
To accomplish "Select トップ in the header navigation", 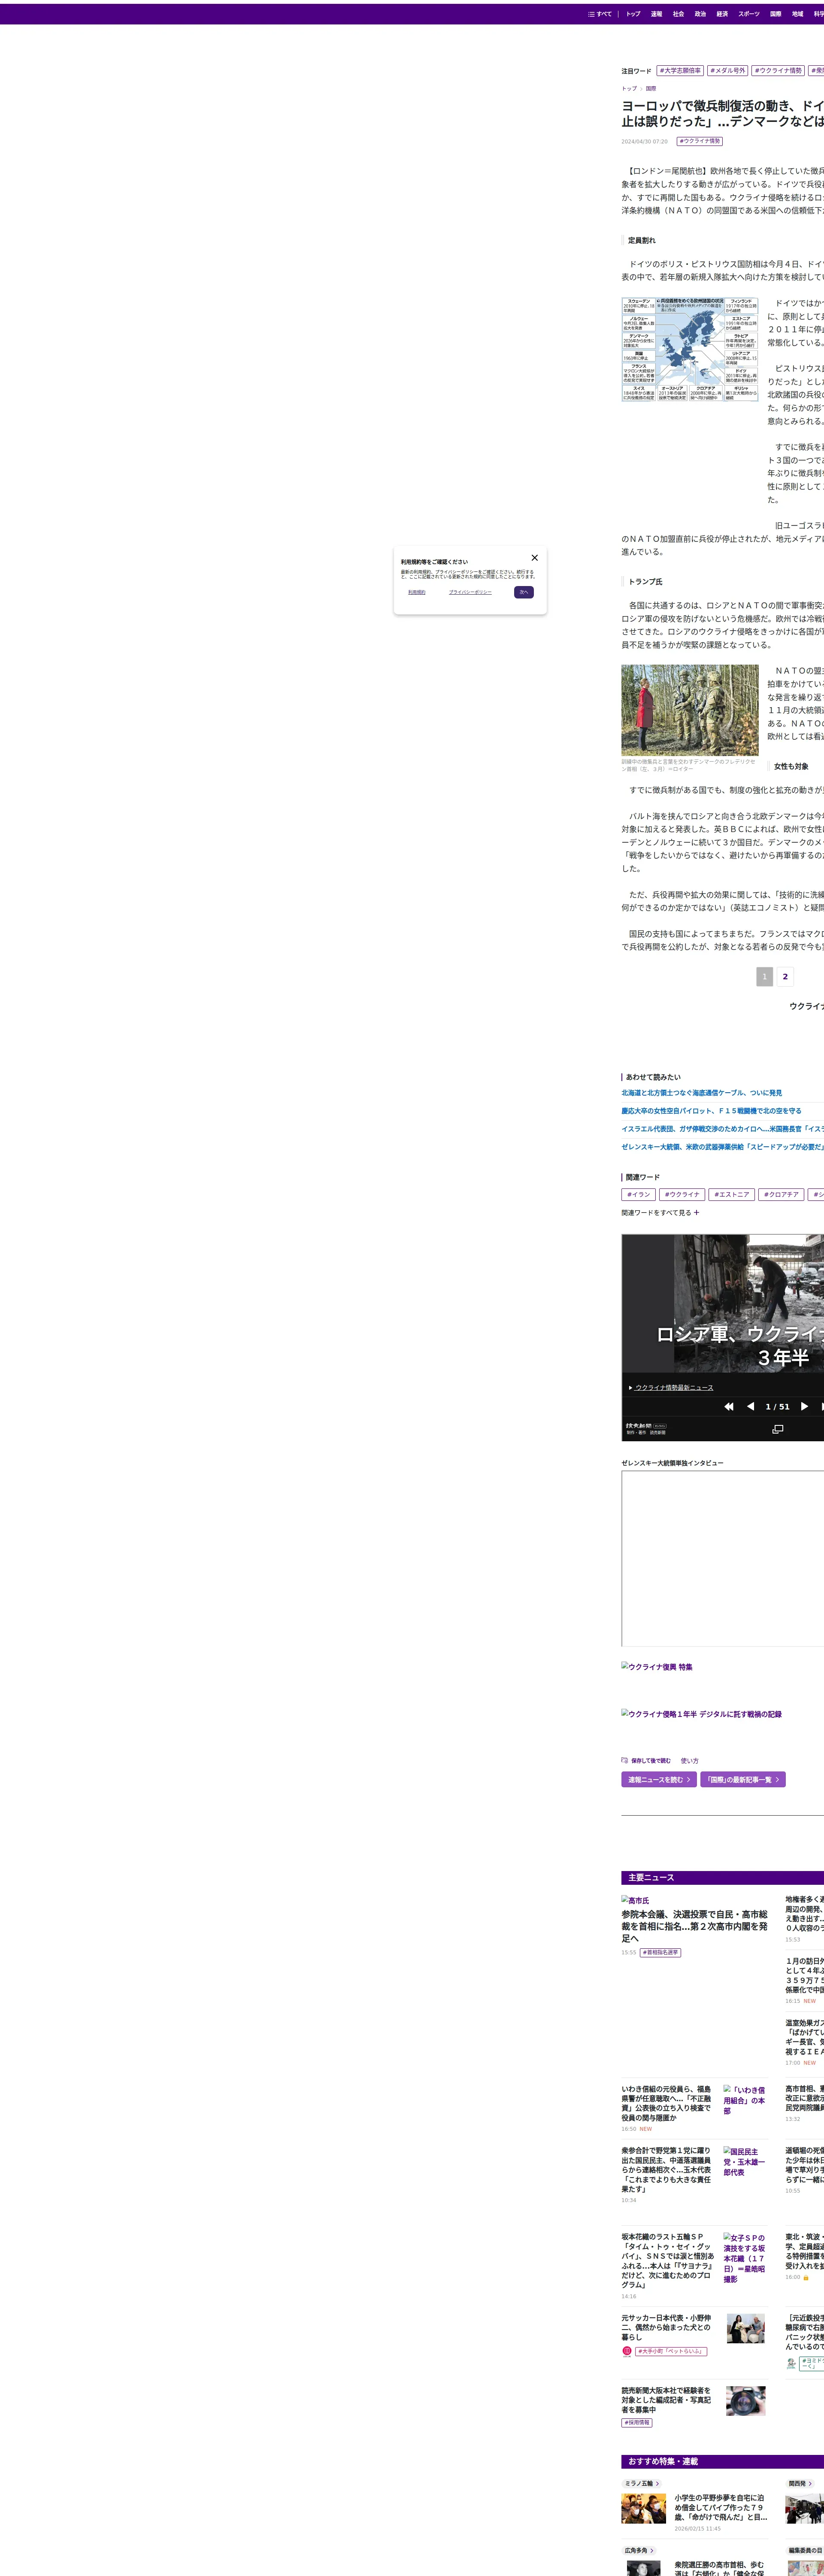I will pos(633,14).
